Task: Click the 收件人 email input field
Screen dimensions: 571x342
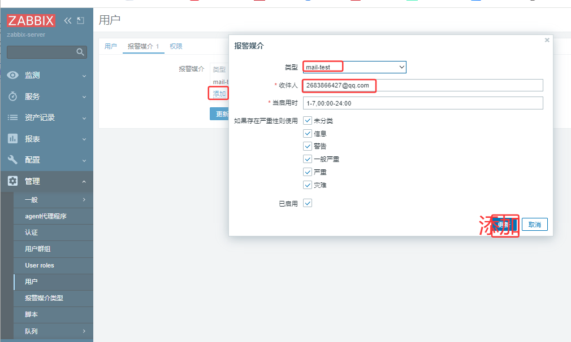Action: [x=423, y=85]
